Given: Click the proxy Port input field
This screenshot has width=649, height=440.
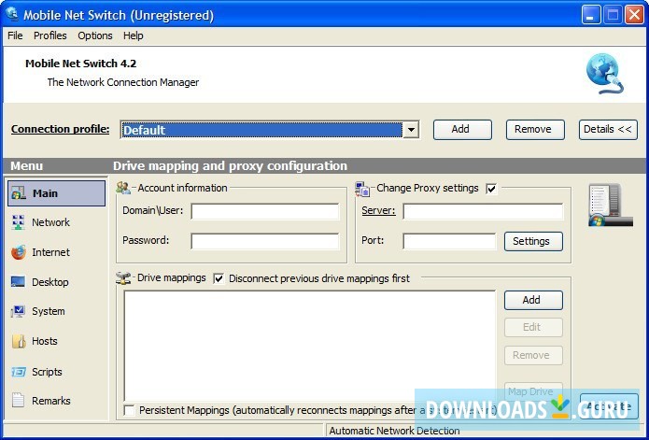Looking at the screenshot, I should [449, 241].
